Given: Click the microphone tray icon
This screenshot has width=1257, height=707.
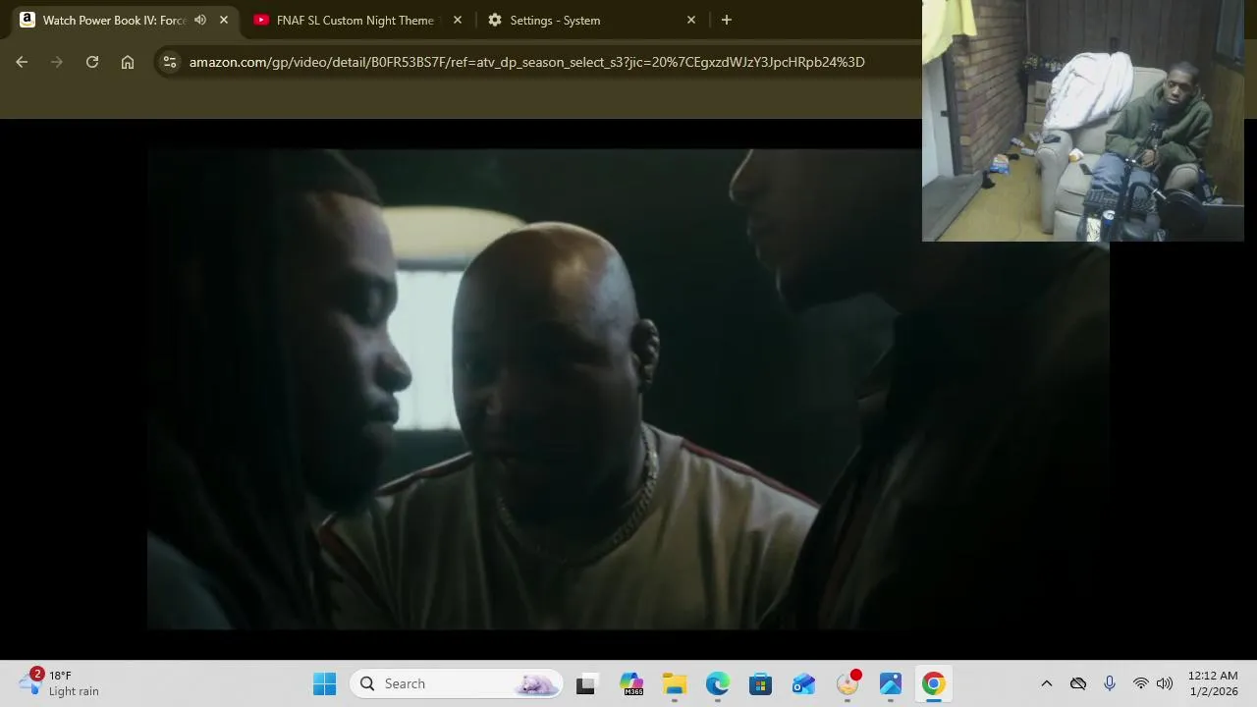Looking at the screenshot, I should [1110, 683].
